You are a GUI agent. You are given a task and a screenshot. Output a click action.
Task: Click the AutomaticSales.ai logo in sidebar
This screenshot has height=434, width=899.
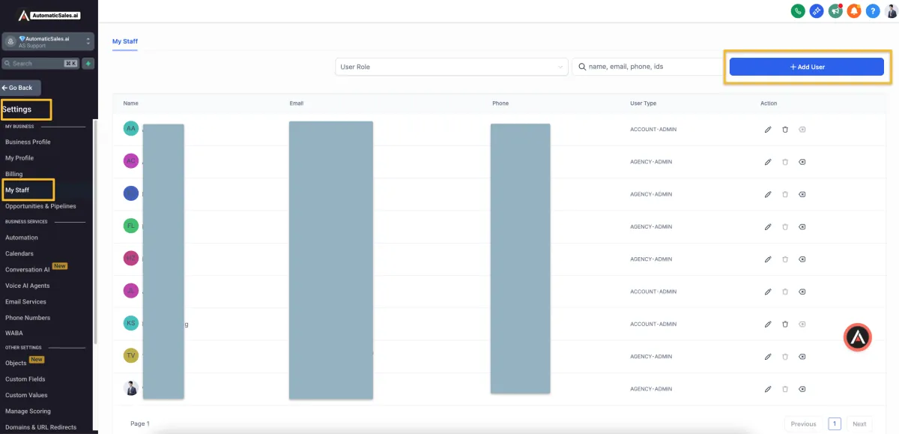[x=49, y=15]
